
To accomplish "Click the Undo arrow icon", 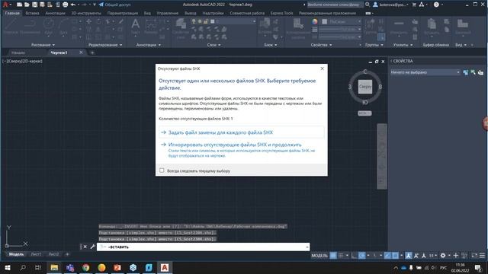I will 73,5.
